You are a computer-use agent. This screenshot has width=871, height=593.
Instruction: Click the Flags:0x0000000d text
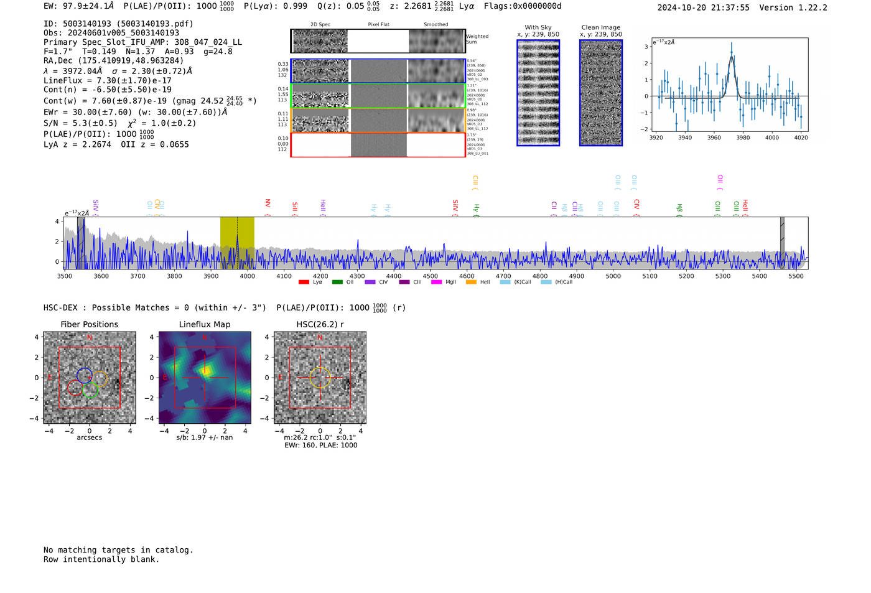click(x=523, y=6)
